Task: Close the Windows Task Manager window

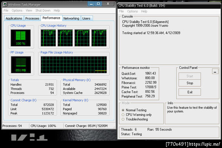Action: pyautogui.click(x=108, y=4)
